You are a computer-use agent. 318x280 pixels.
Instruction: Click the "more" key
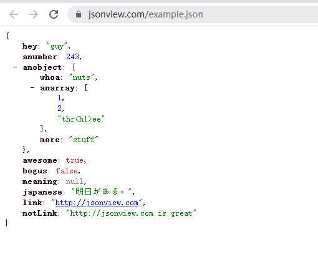pos(50,140)
